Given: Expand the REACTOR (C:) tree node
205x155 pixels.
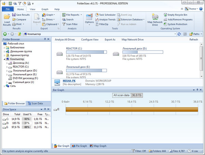Looking at the screenshot, I should [x=7, y=67].
